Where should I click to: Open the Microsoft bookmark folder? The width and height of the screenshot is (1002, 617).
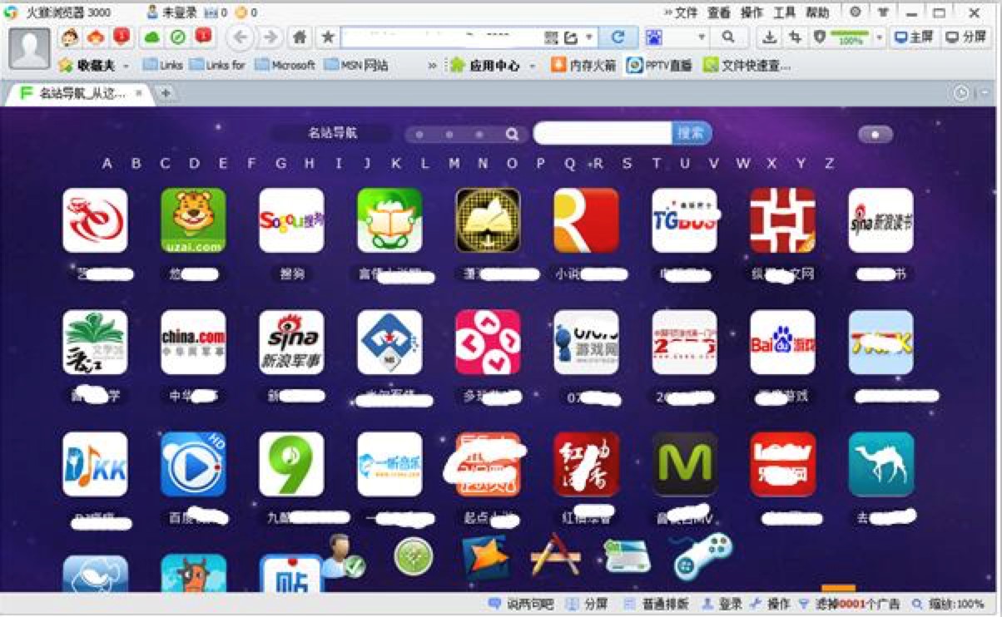285,65
